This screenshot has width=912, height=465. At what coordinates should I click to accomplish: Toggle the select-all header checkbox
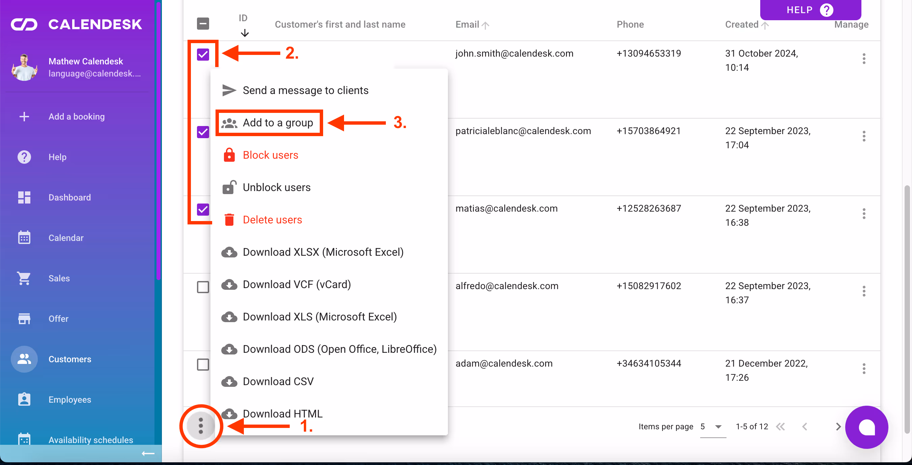pyautogui.click(x=203, y=24)
